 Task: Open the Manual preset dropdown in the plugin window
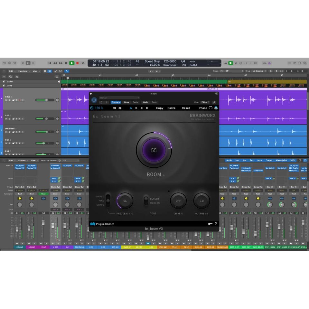tap(119, 98)
